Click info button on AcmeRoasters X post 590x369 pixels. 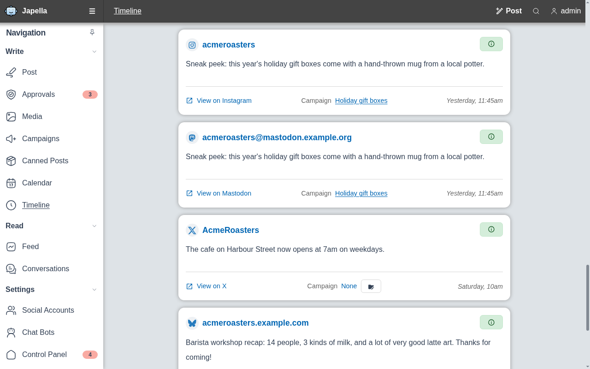coord(491,229)
